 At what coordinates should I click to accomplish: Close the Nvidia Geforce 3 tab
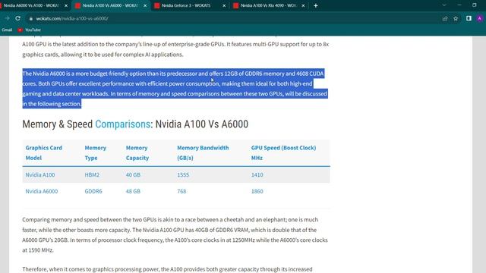224,5
